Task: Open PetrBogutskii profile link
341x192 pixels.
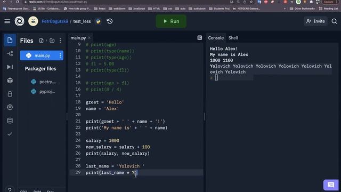Action: (x=55, y=21)
